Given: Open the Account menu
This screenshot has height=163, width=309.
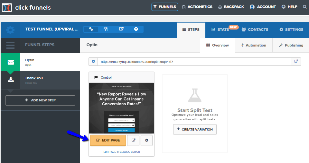Looking at the screenshot, I should click(x=263, y=7).
